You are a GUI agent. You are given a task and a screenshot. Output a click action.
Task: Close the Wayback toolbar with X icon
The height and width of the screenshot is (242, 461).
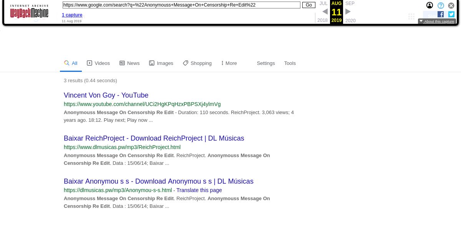coord(451,5)
